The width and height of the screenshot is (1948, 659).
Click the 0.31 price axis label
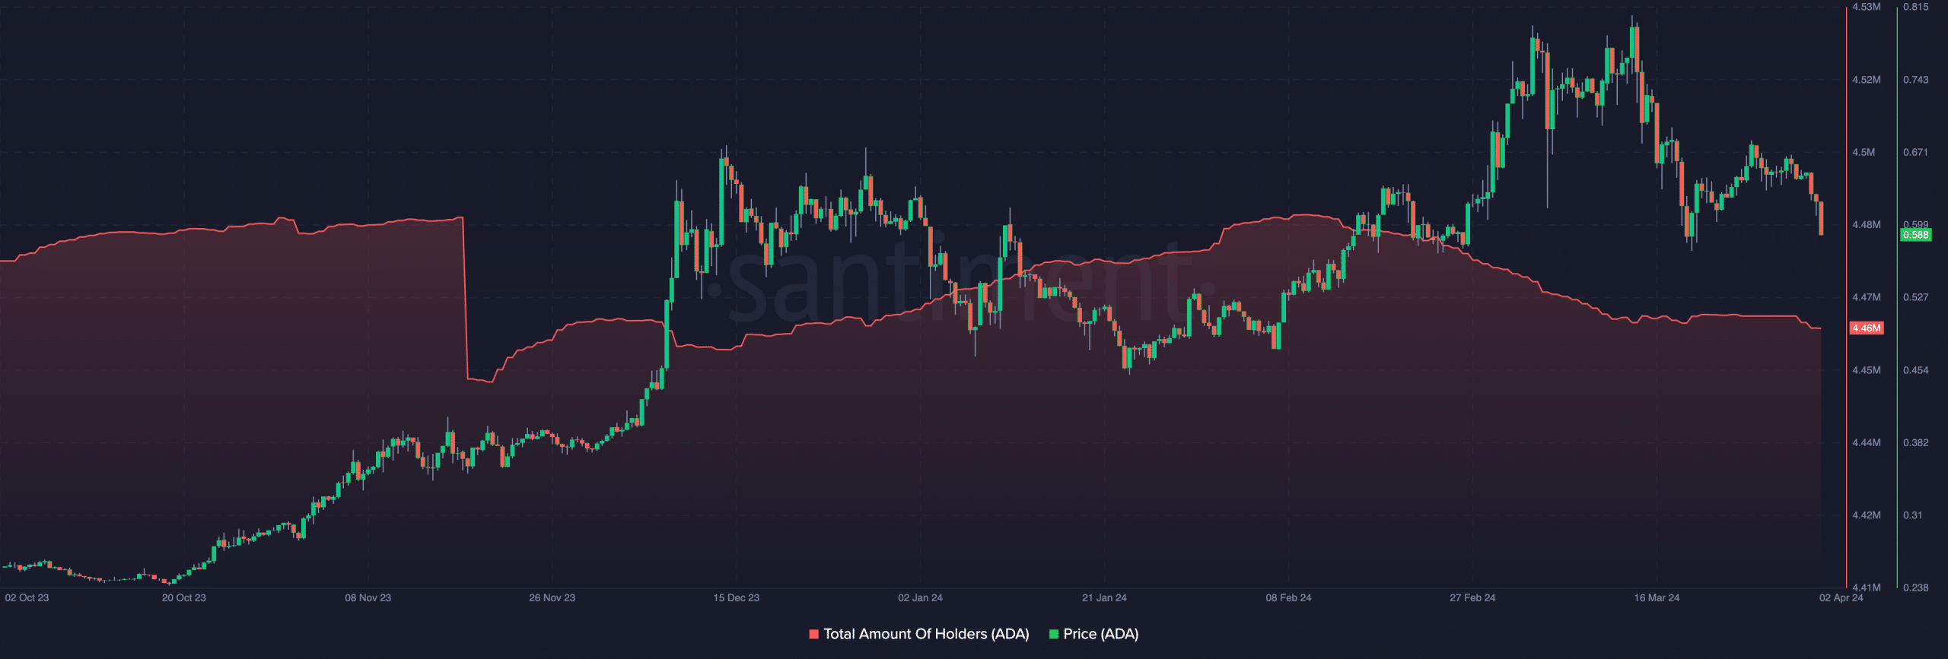click(1912, 515)
